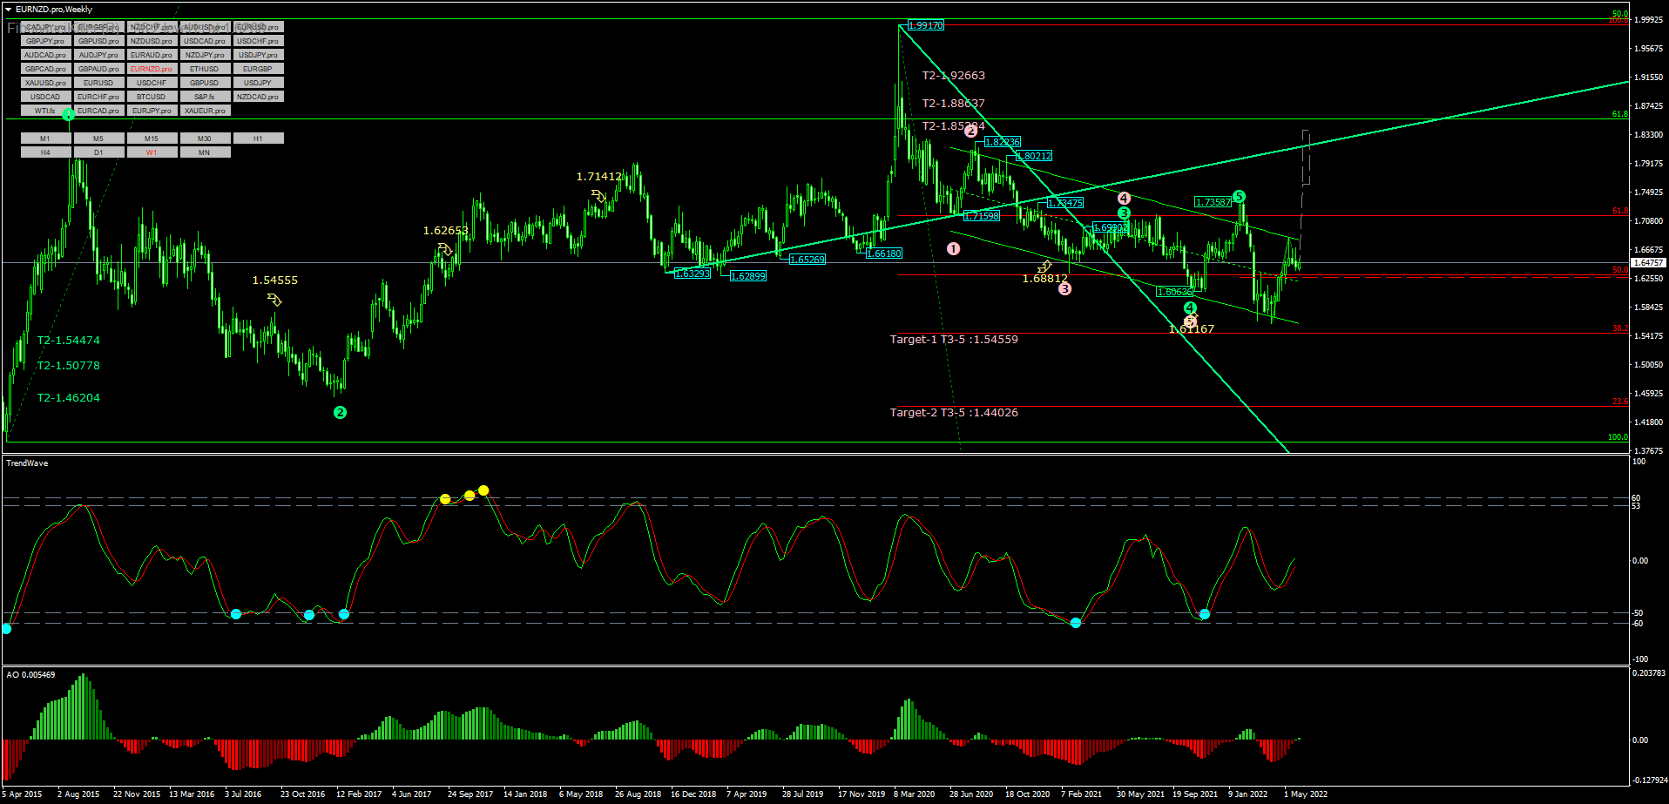
Task: Open the EURJPY.pro chart
Action: tap(151, 111)
